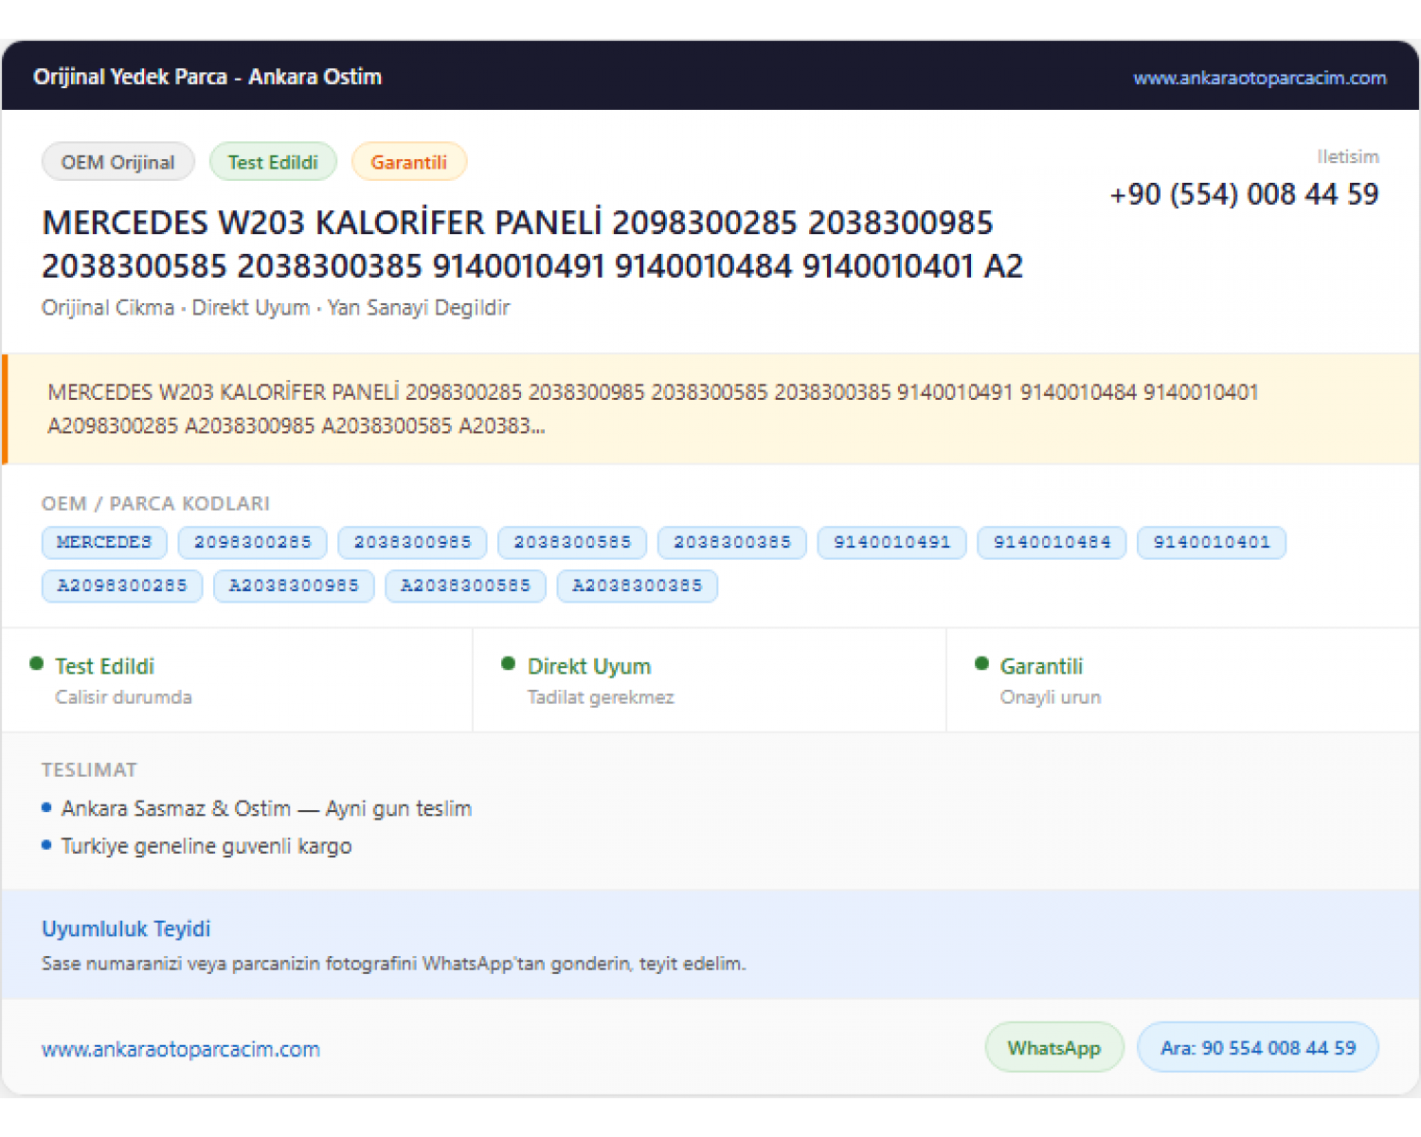Open www.ankaraotoparcacim.com link in header
The width and height of the screenshot is (1421, 1137).
(1259, 78)
